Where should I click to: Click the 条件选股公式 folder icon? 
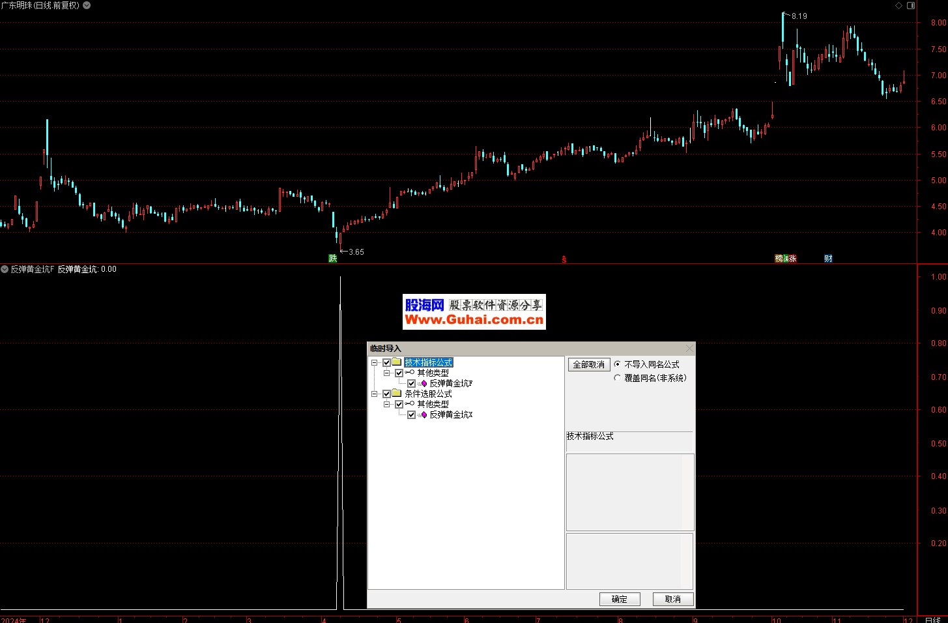(397, 394)
